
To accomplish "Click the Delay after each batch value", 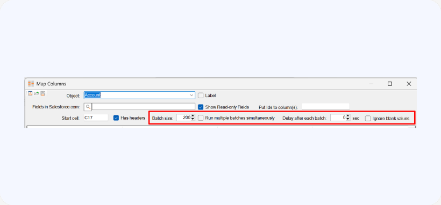I will pos(338,118).
